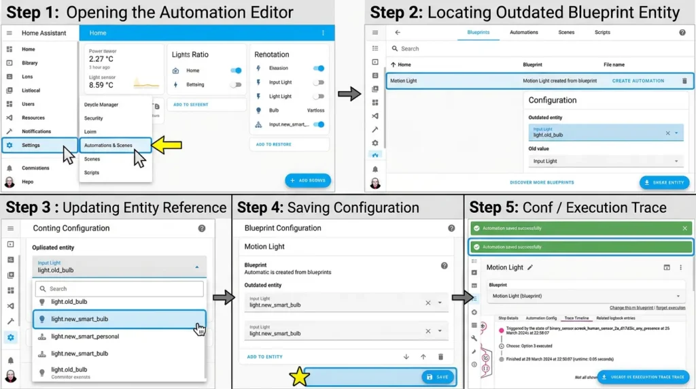This screenshot has height=389, width=696.
Task: Open hamburger menu beside Home Assistant title
Action: pos(10,33)
